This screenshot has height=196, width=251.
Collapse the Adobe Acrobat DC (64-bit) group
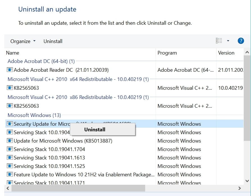[x=41, y=61]
